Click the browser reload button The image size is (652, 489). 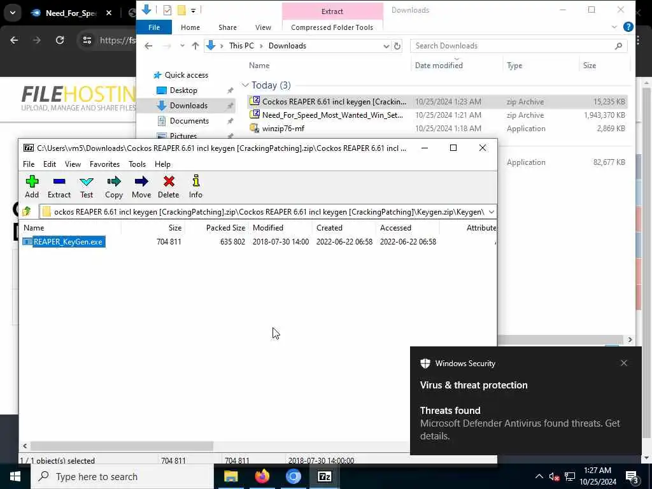click(60, 40)
